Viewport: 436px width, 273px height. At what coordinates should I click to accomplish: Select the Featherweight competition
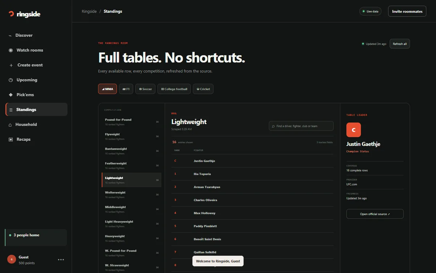[132, 165]
